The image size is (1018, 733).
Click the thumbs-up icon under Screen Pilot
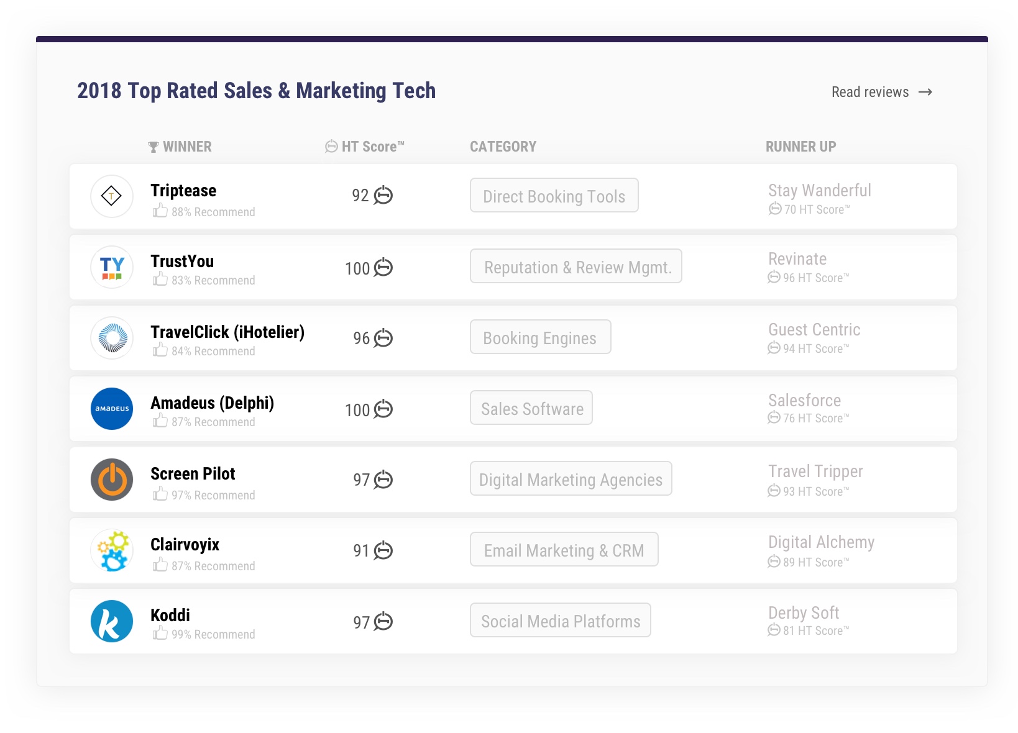[x=160, y=494]
